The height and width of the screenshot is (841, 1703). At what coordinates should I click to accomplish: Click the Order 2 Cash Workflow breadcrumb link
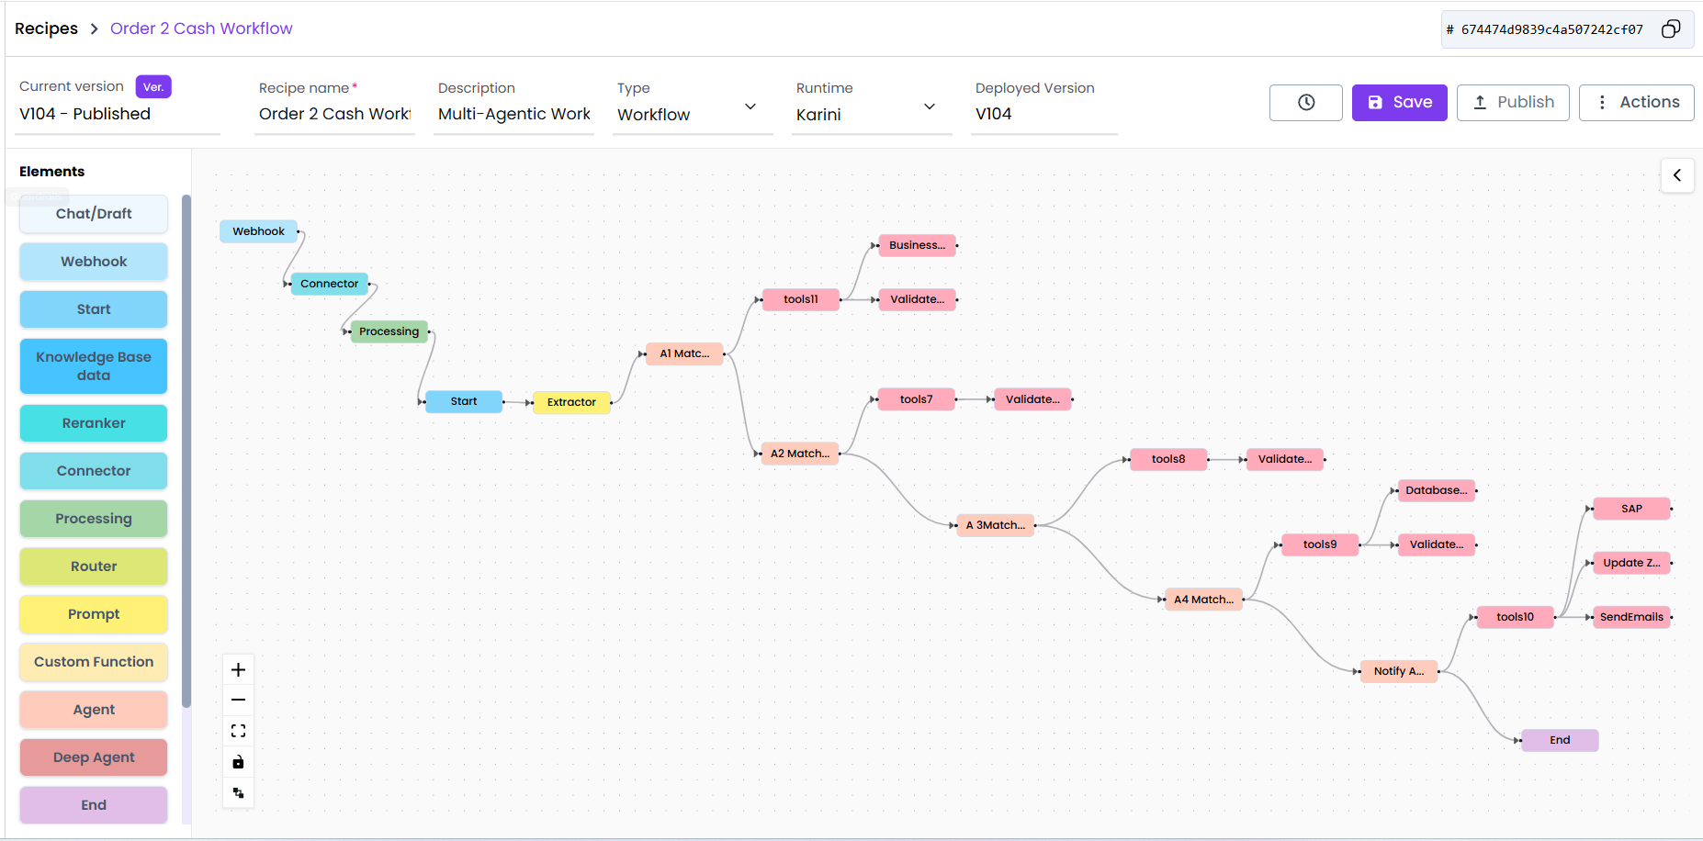pos(200,28)
